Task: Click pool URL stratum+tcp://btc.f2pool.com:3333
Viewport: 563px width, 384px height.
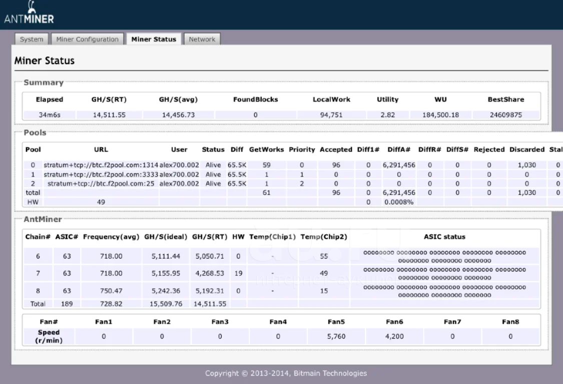Action: coord(101,174)
